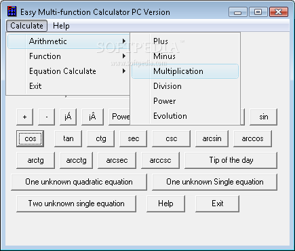Click the arcctg button
The width and height of the screenshot is (295, 251).
click(77, 160)
